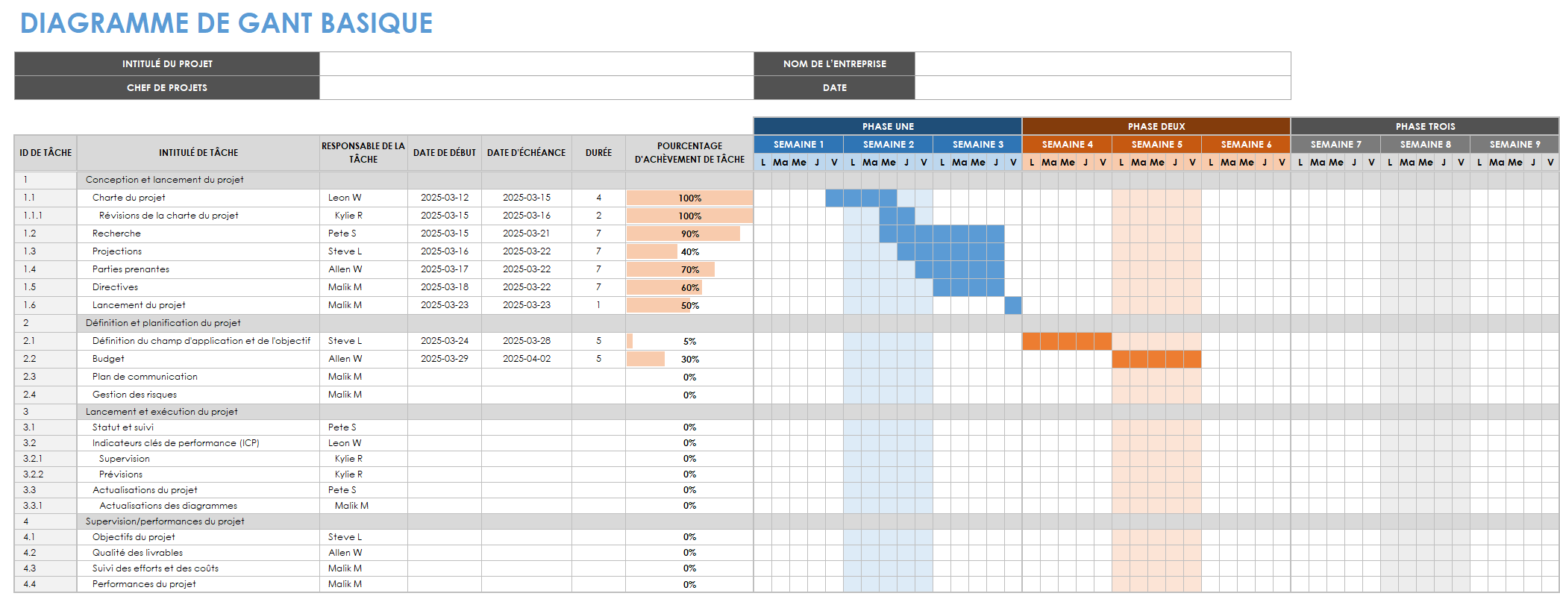The image size is (1560, 605).
Task: Select the DATE D'ÉCHÉANCE column header
Action: tap(527, 153)
